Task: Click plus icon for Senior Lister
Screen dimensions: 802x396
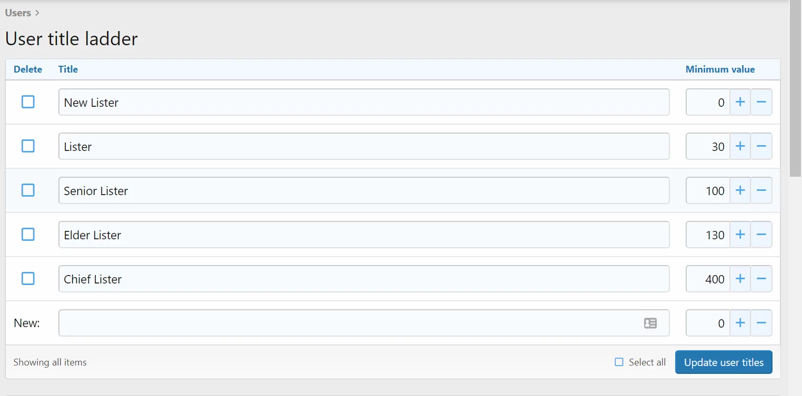Action: pyautogui.click(x=740, y=190)
